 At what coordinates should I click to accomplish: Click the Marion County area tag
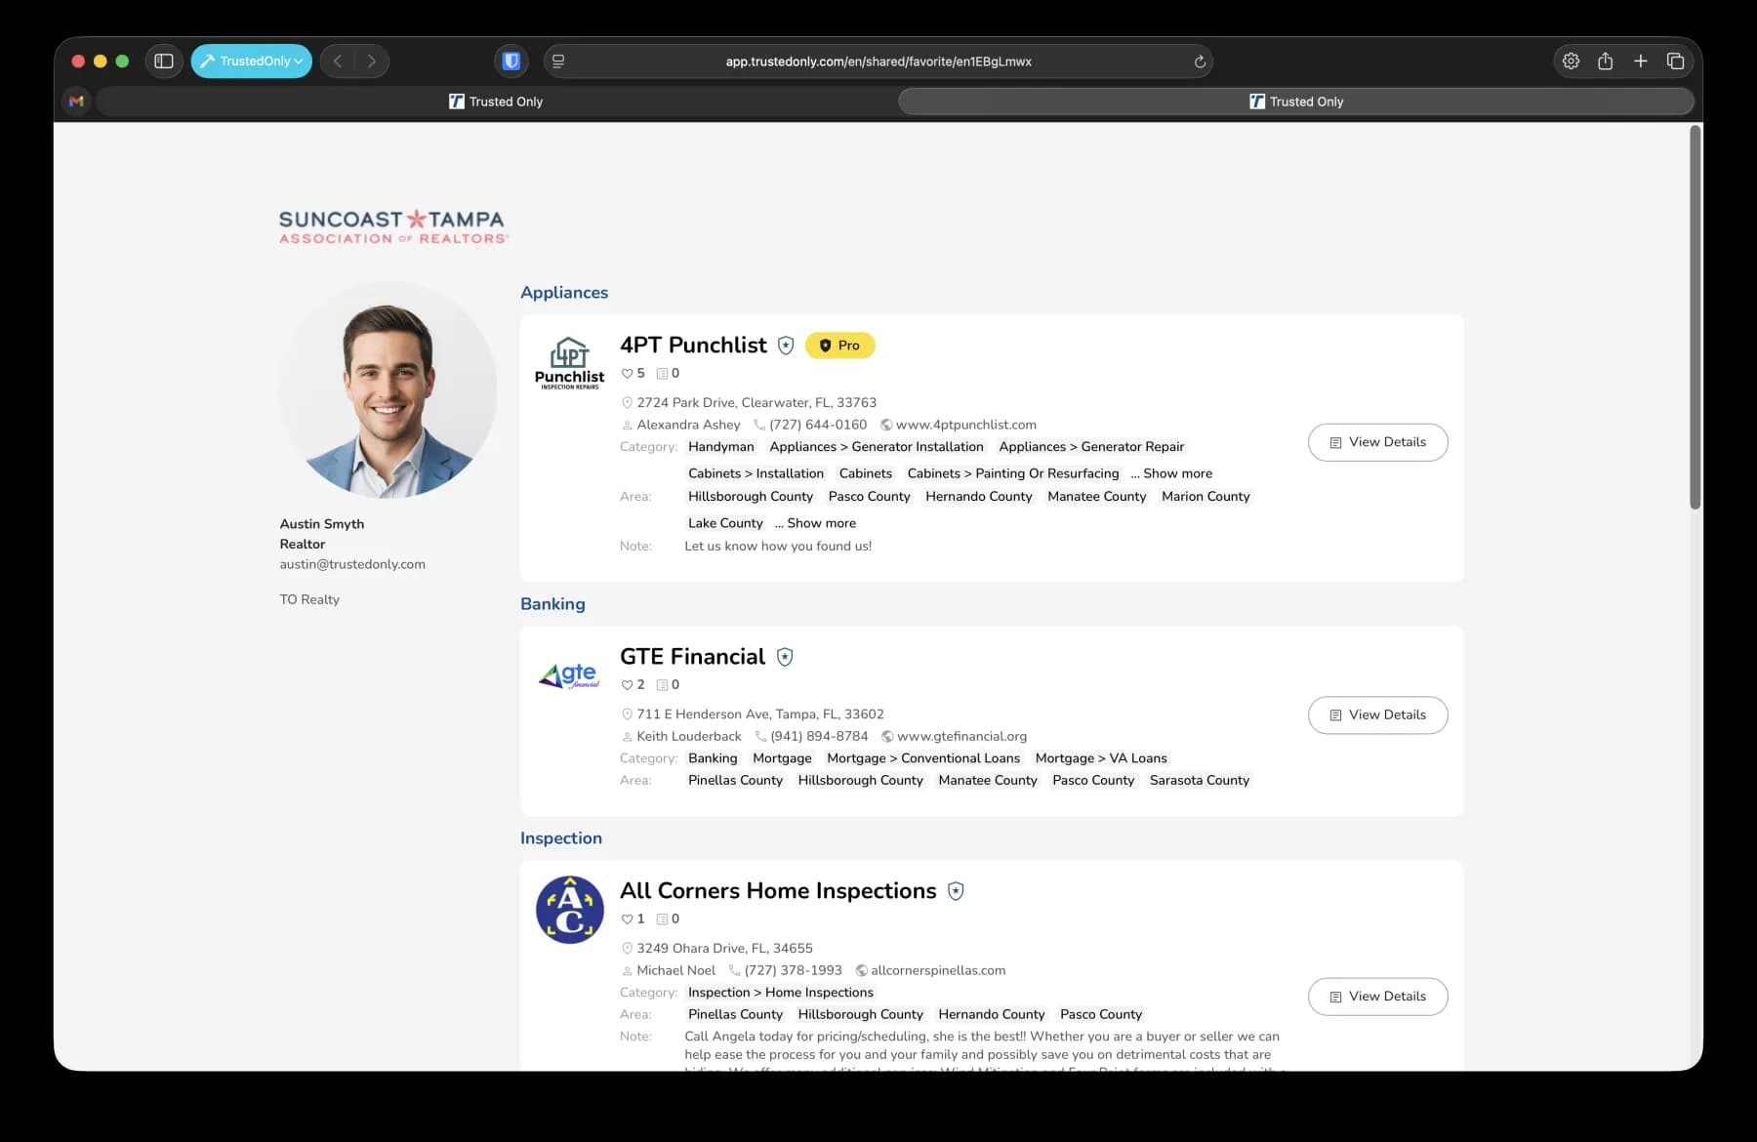(1205, 497)
